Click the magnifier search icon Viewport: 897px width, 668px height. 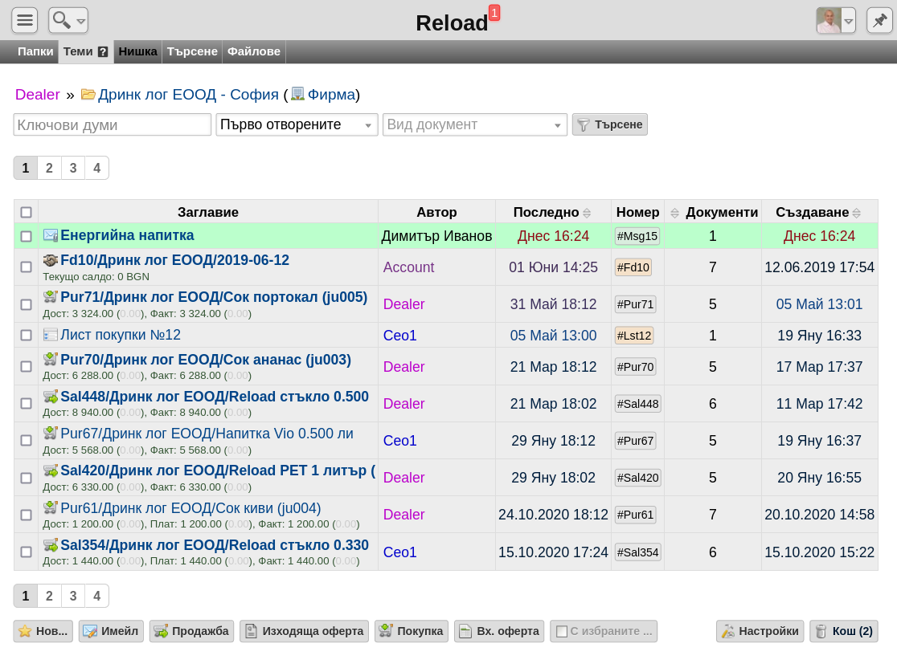[x=61, y=21]
